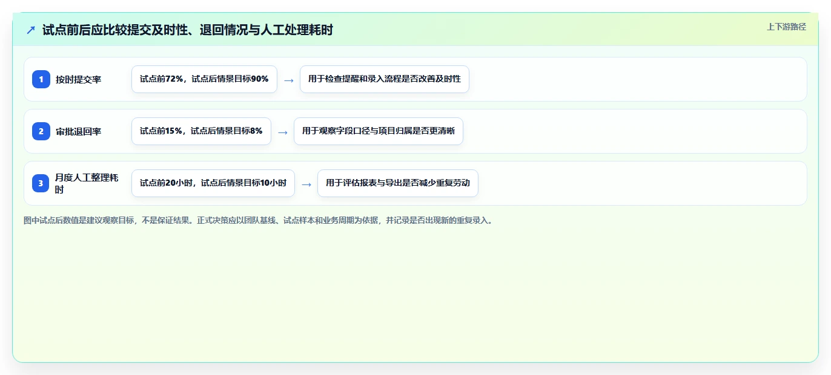This screenshot has width=831, height=375.
Task: Click the 上下游路径 label at top right
Action: click(786, 27)
